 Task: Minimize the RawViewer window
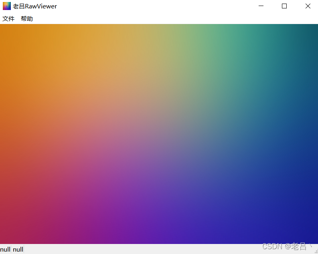(261, 6)
